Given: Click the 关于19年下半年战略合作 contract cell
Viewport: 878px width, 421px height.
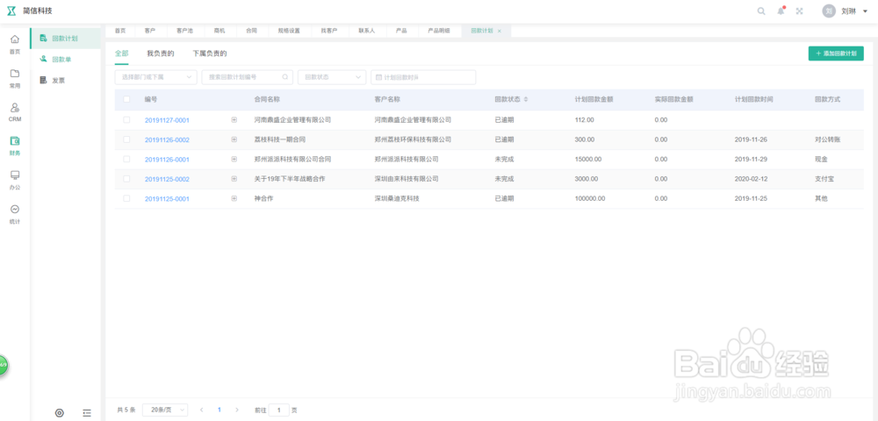Looking at the screenshot, I should tap(290, 179).
